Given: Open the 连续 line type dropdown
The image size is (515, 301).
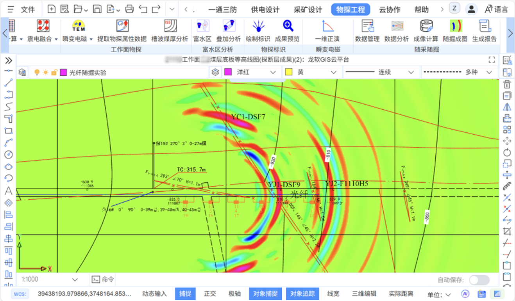Looking at the screenshot, I should (x=411, y=72).
